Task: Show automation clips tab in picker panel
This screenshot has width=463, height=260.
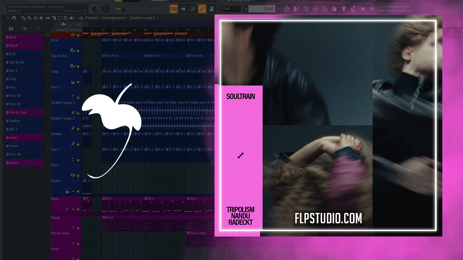Action: (x=38, y=29)
